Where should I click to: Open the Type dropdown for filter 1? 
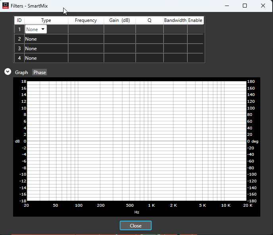[x=36, y=29]
